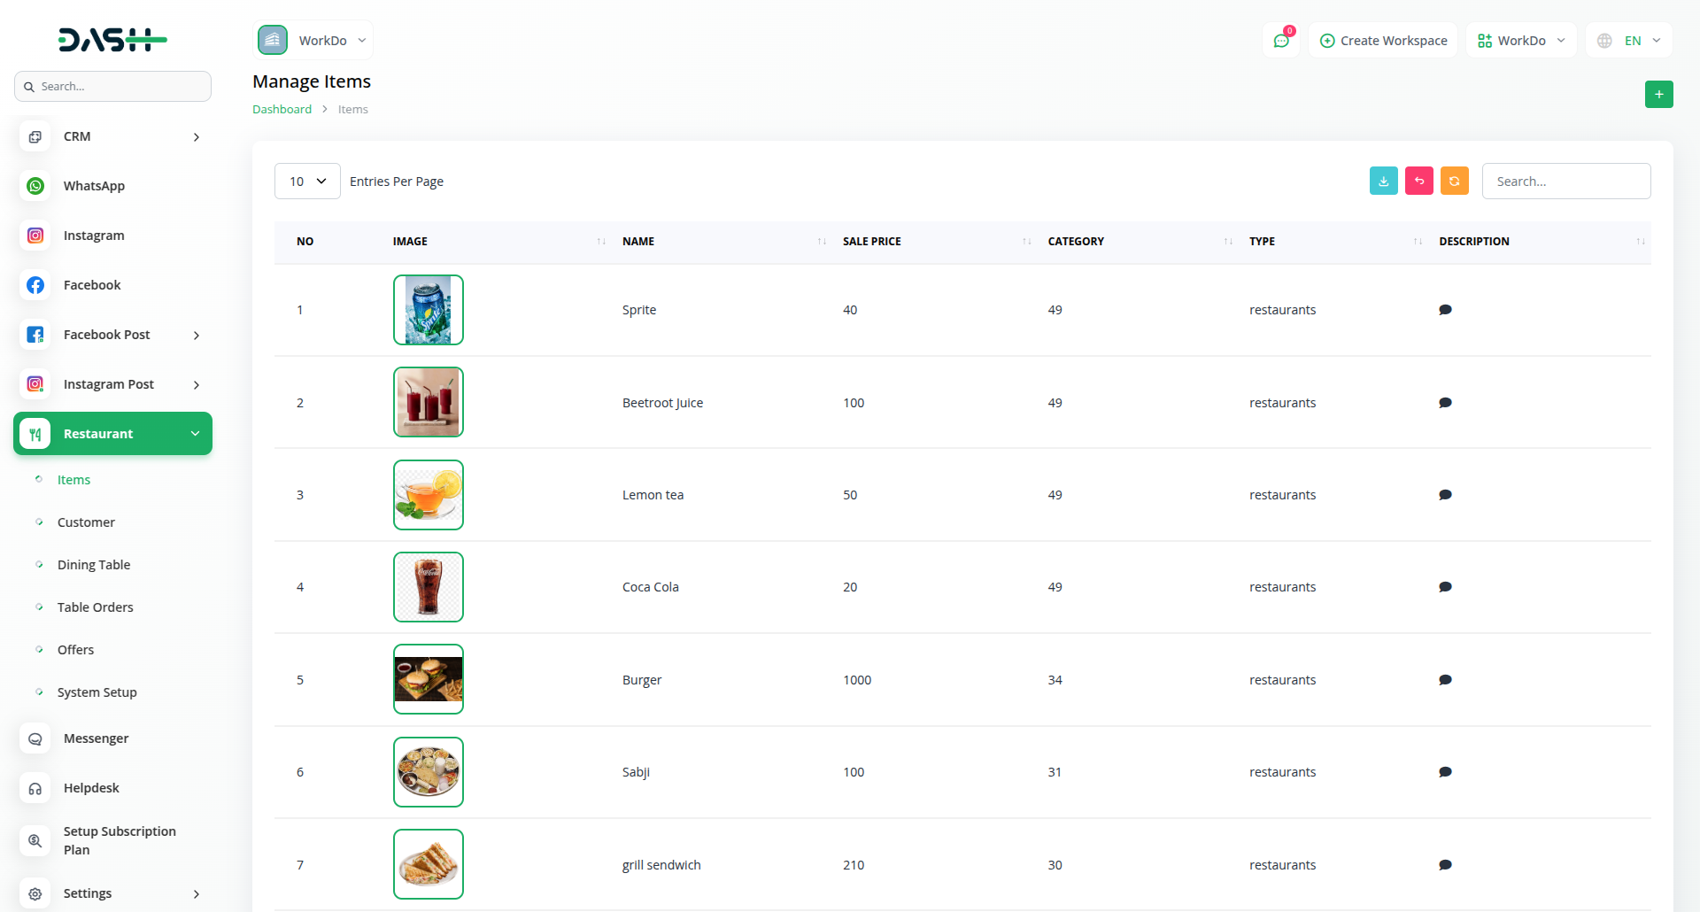The width and height of the screenshot is (1700, 912).
Task: Open System Setup under Restaurant
Action: point(97,692)
